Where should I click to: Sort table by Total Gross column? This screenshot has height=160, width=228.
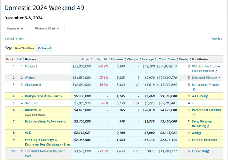(x=169, y=59)
